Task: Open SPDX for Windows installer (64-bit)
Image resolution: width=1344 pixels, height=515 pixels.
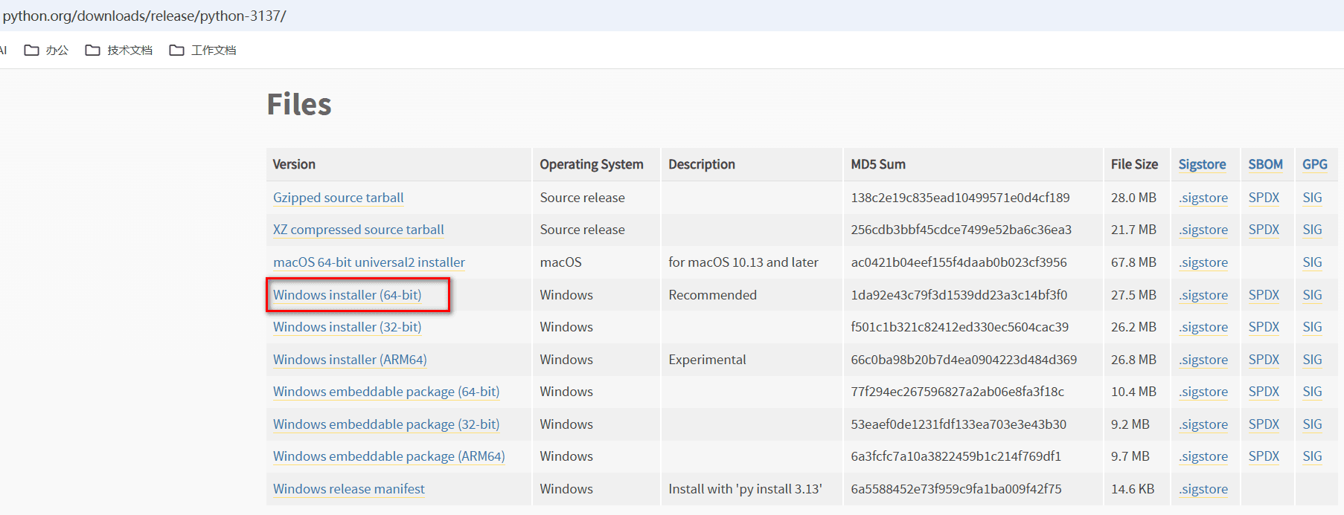Action: coord(1264,295)
